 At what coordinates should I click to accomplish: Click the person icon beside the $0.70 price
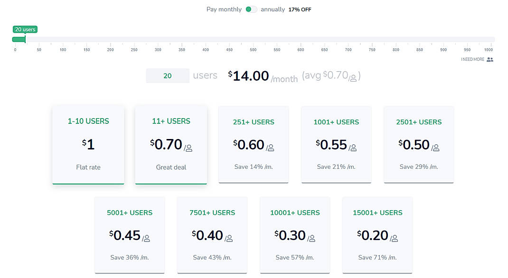[188, 148]
